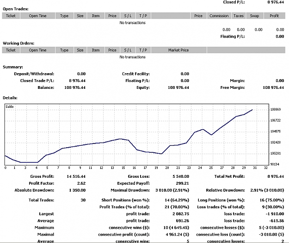Click the Item header in Open Trades table

(96, 16)
